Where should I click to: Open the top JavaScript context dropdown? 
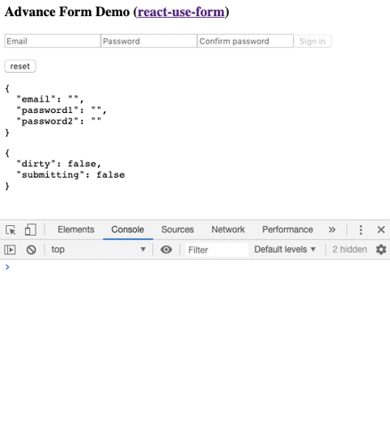(x=98, y=249)
